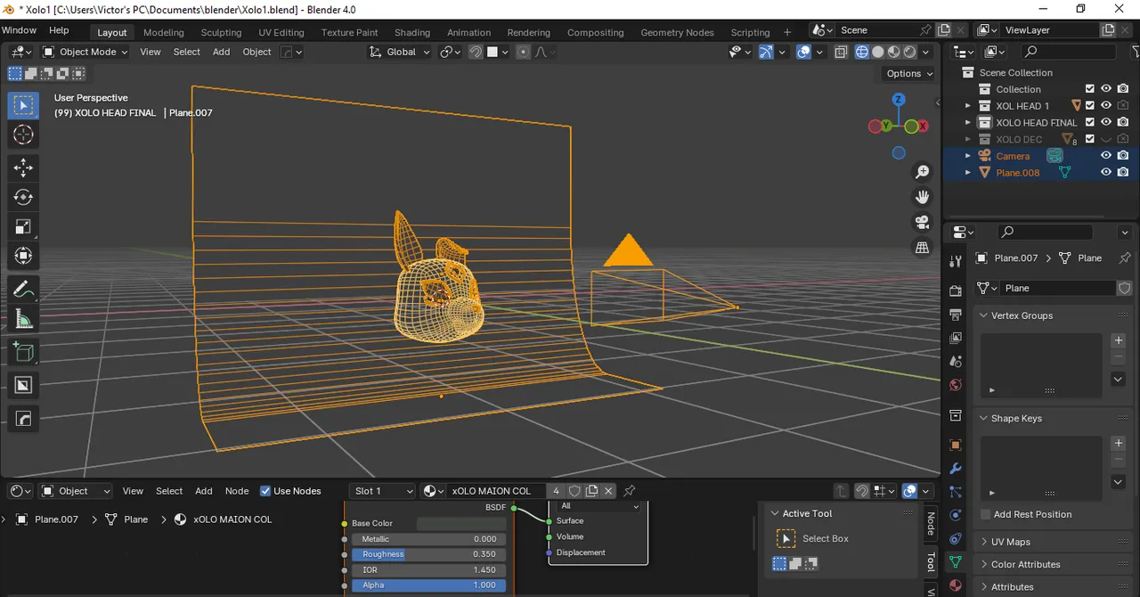Open the Output properties tab
The height and width of the screenshot is (597, 1140).
(x=956, y=315)
